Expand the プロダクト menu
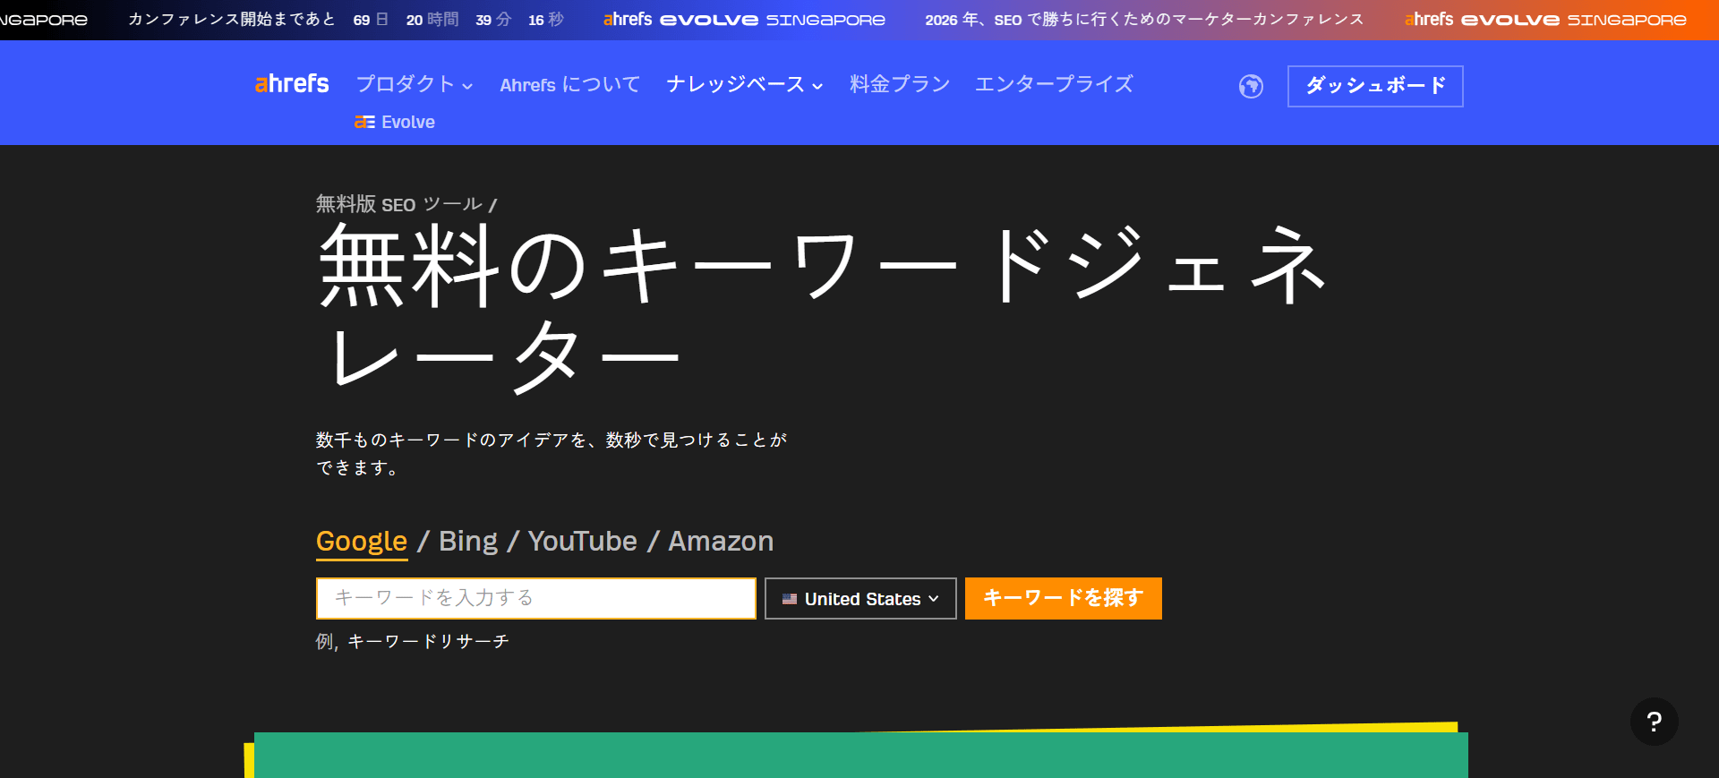 (415, 85)
